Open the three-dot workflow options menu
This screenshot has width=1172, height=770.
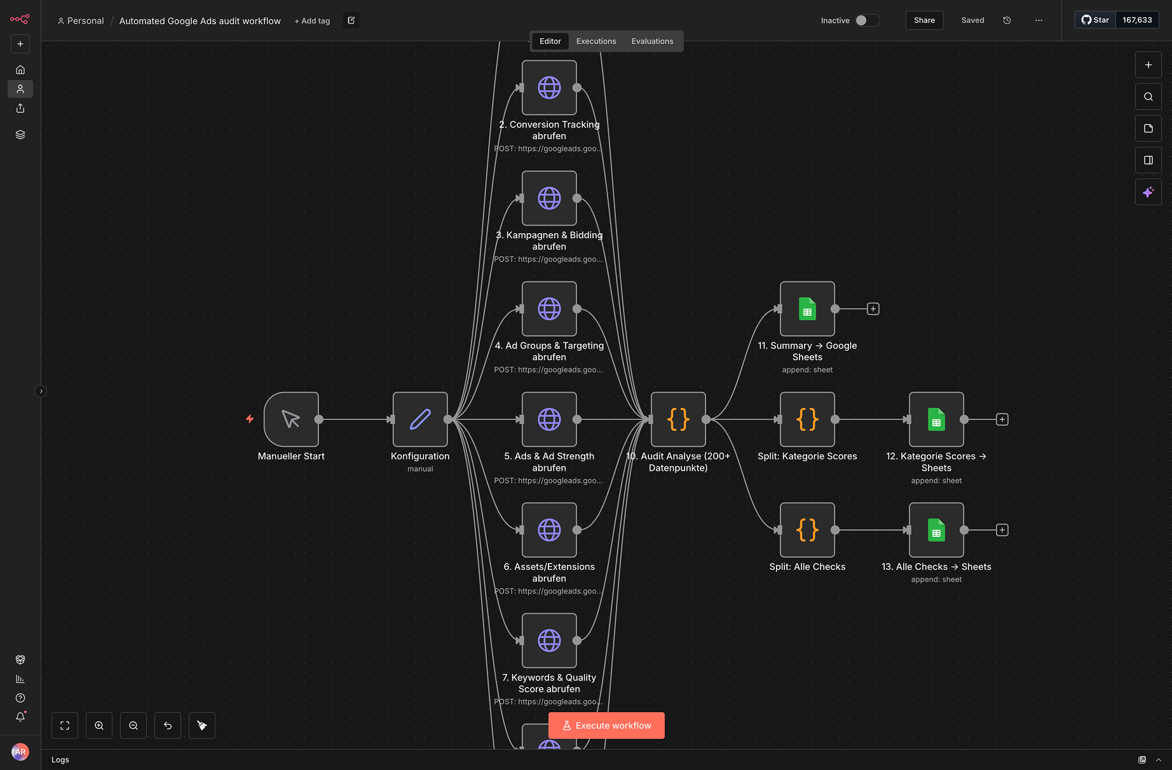[x=1039, y=20]
